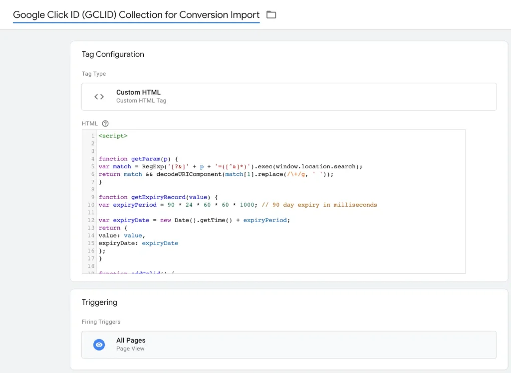Image resolution: width=511 pixels, height=373 pixels.
Task: Click the Triggering section heading
Action: click(99, 302)
